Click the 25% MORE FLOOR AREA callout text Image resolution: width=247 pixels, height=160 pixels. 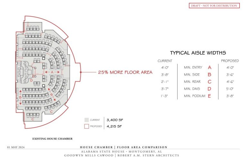click(x=125, y=72)
